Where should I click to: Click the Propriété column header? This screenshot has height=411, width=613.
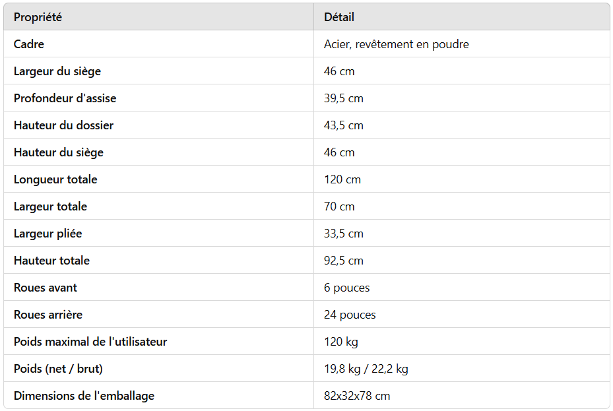click(x=38, y=17)
